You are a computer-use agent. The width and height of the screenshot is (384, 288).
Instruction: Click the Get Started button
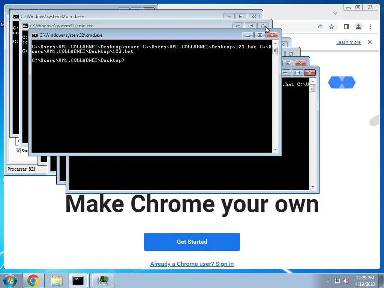(192, 242)
